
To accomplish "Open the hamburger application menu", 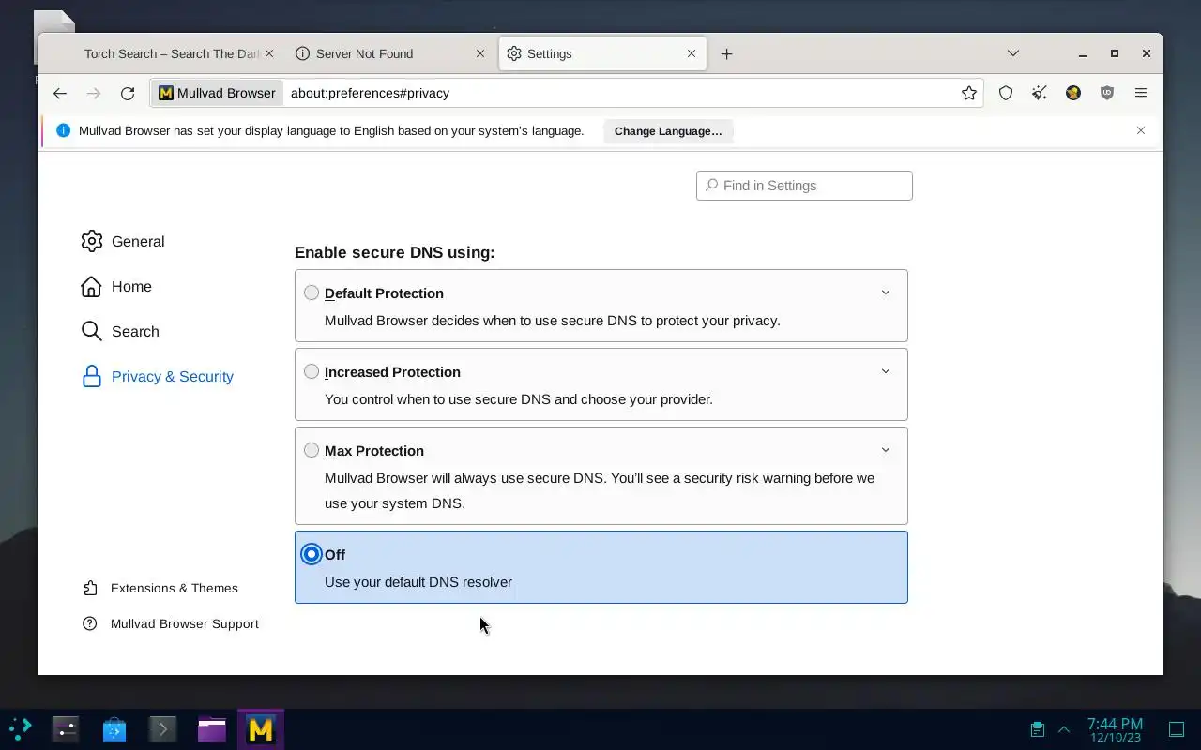I will (x=1141, y=93).
